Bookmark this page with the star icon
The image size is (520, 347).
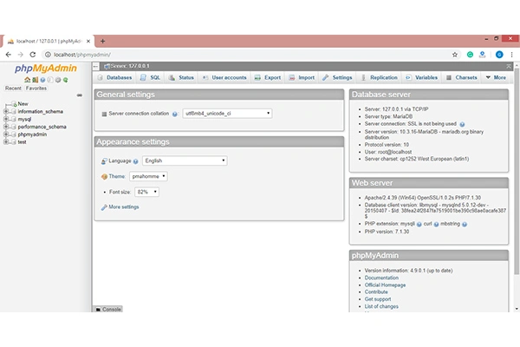(455, 54)
